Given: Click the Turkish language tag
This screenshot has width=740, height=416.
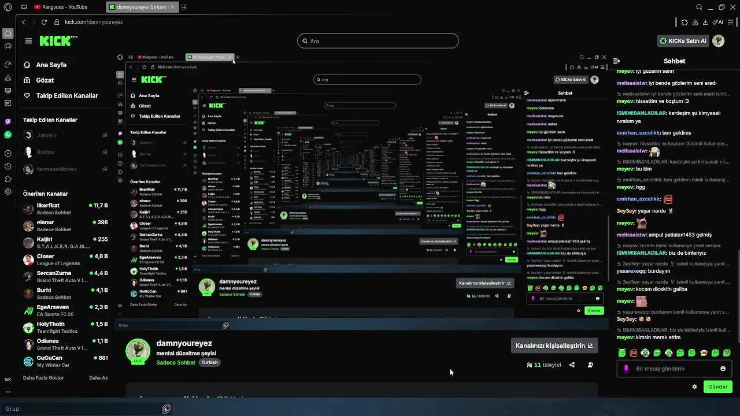Looking at the screenshot, I should [209, 362].
